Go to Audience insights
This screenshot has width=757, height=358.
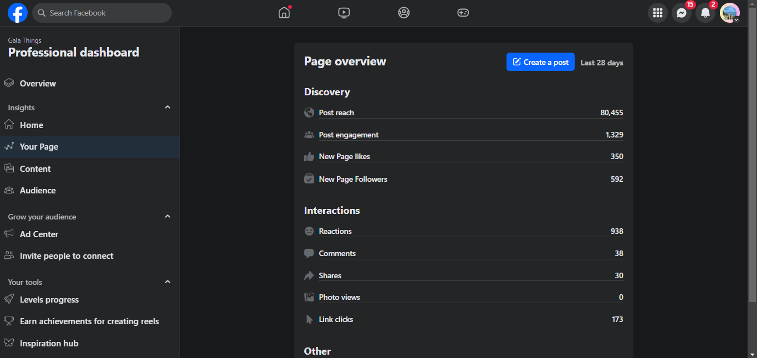38,191
